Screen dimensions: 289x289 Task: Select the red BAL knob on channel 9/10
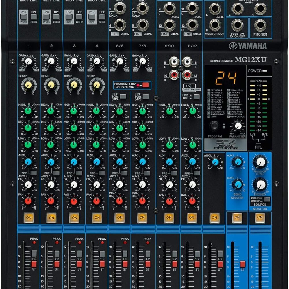169,201
